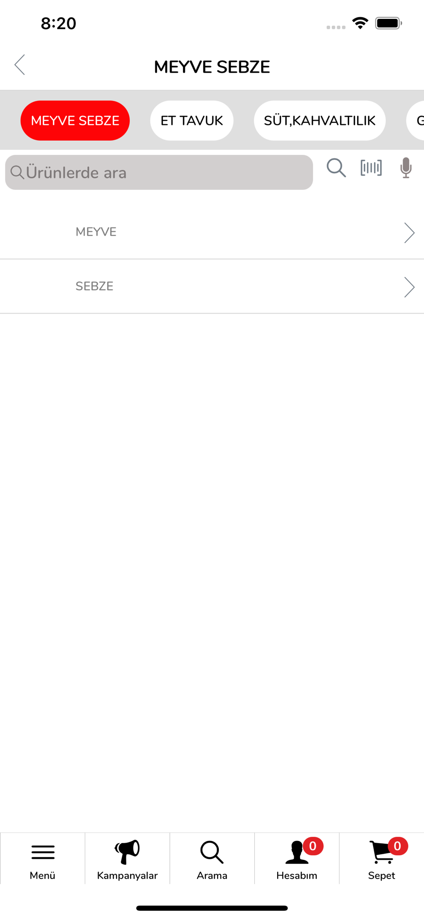Expand the MEYVE category chevron
The width and height of the screenshot is (424, 919).
click(409, 233)
